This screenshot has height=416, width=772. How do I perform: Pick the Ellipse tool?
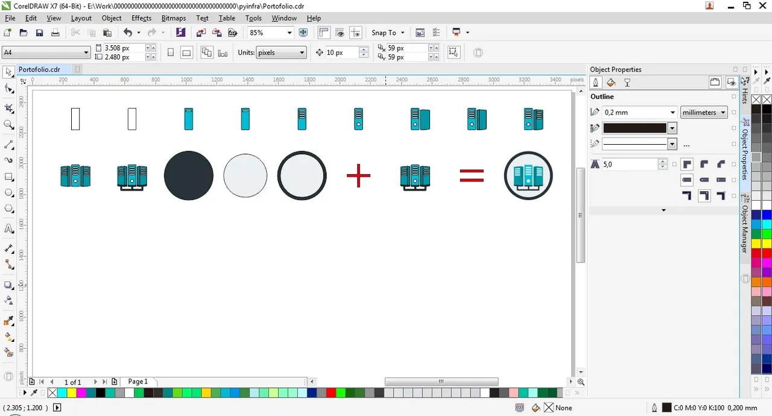pyautogui.click(x=9, y=193)
